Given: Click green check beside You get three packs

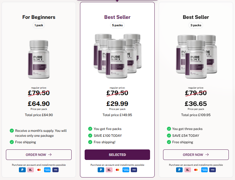Looking at the screenshot, I should click(169, 129).
